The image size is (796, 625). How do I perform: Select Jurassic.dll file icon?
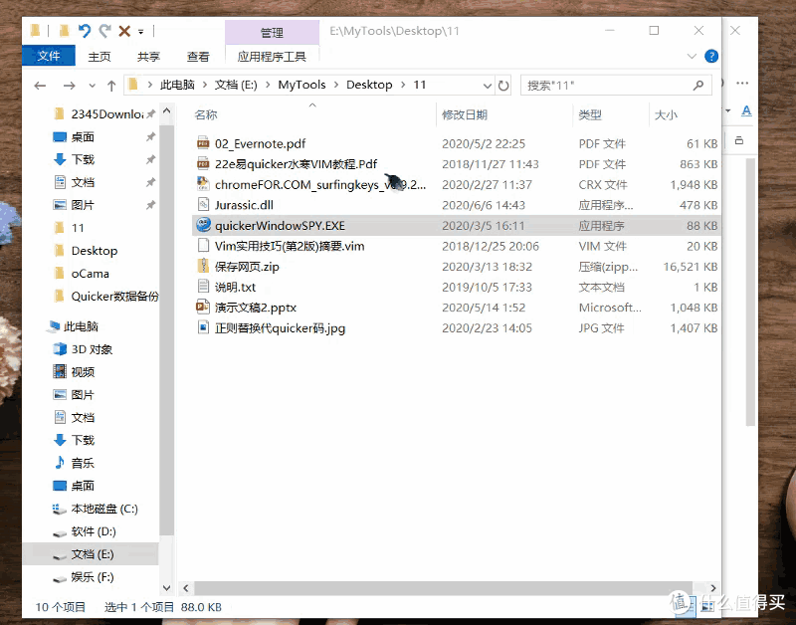click(203, 205)
